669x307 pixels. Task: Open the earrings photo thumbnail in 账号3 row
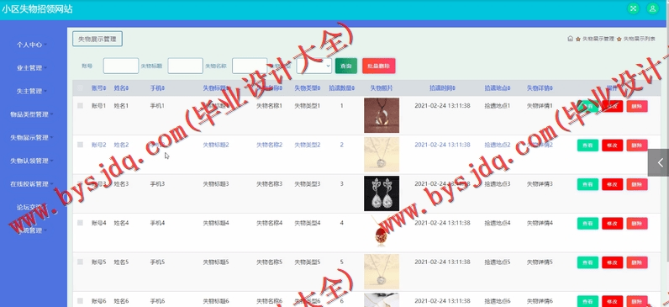pos(382,193)
